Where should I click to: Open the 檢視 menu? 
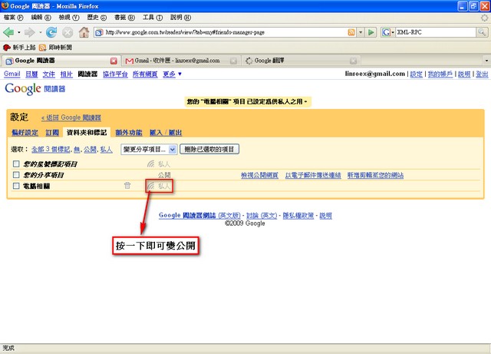[x=69, y=18]
